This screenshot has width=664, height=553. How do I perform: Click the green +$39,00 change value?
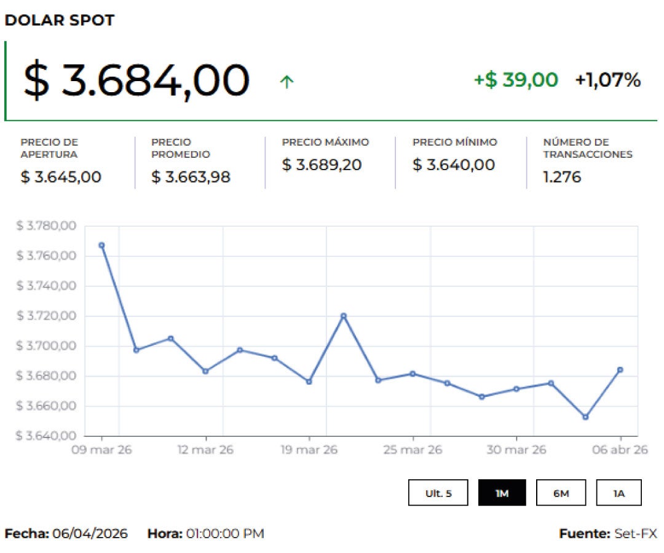point(516,80)
